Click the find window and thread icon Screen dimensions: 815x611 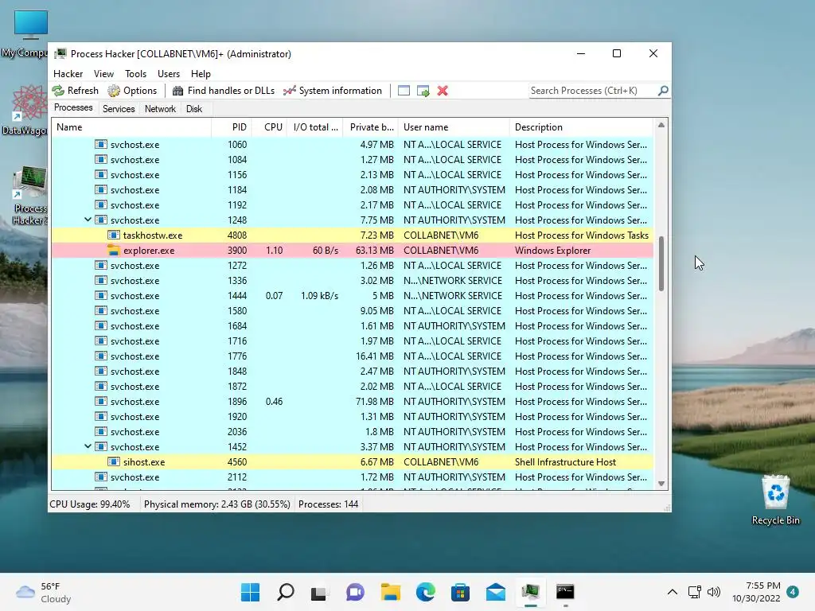tap(423, 91)
